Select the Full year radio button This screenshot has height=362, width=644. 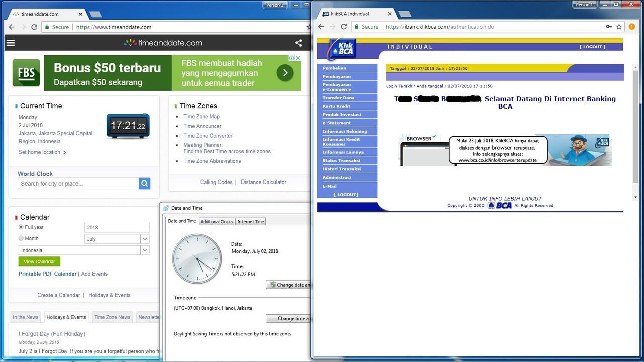coord(21,227)
